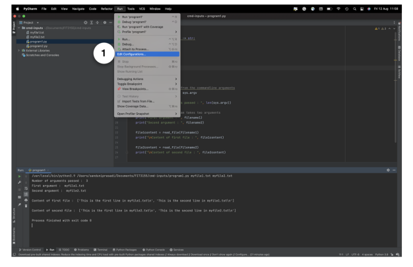Expand Open Profiler Snapshot submenu

tap(147, 114)
